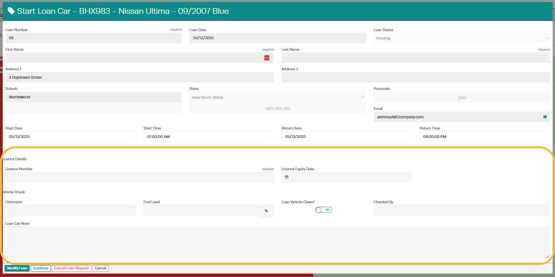Click the Return Time field
The image size is (555, 277).
pos(485,136)
